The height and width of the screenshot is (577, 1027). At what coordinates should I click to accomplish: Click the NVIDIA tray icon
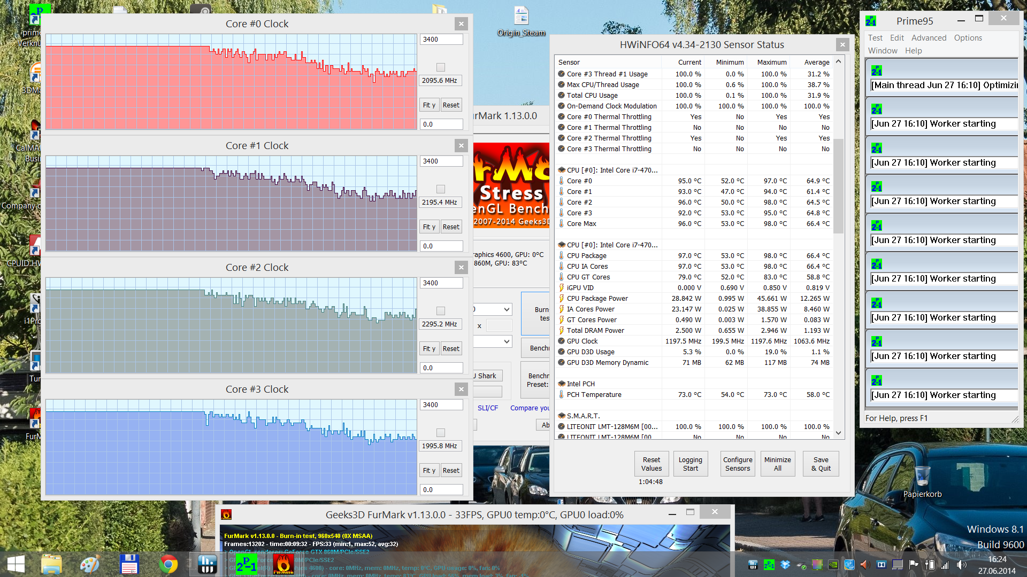point(833,565)
